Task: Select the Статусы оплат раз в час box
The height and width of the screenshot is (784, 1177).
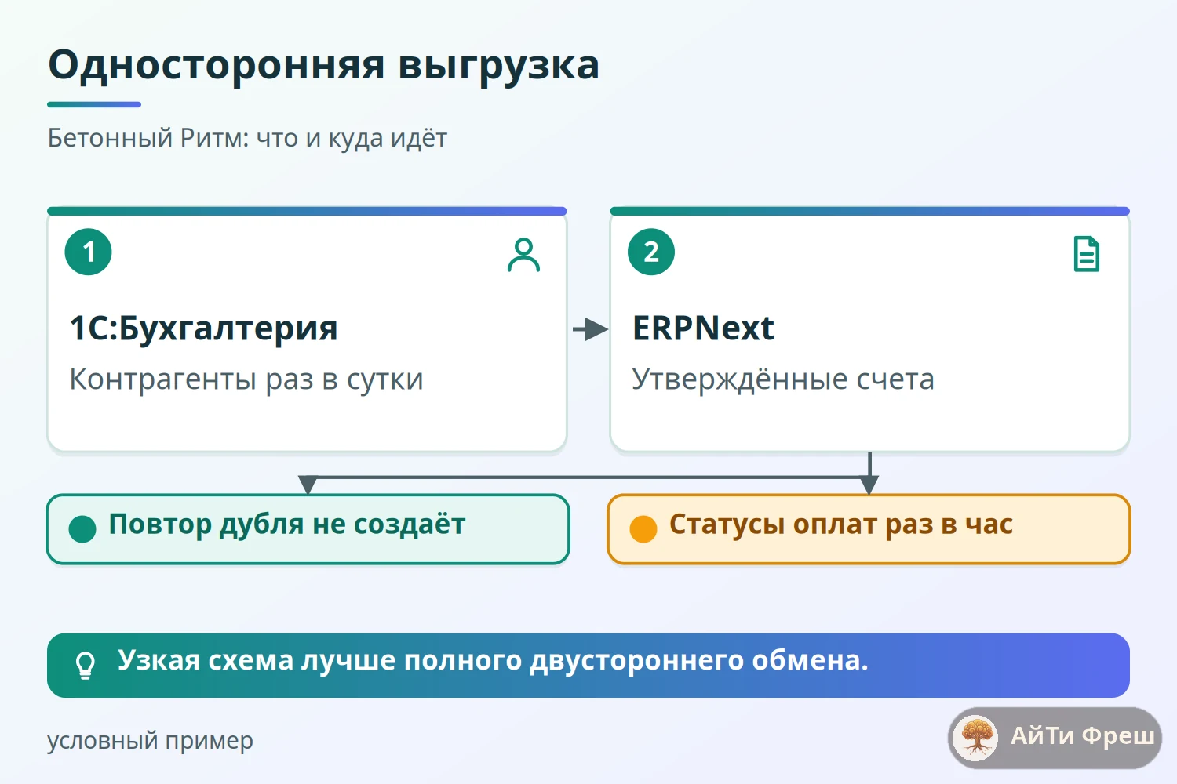Action: coord(869,529)
